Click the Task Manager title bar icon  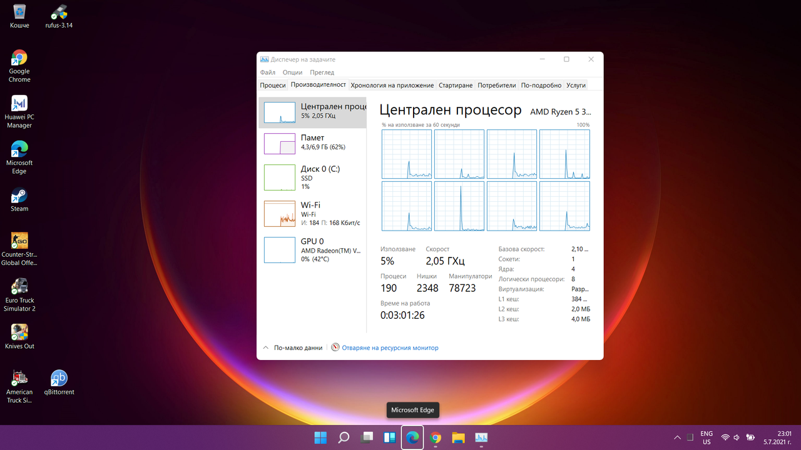coord(265,59)
